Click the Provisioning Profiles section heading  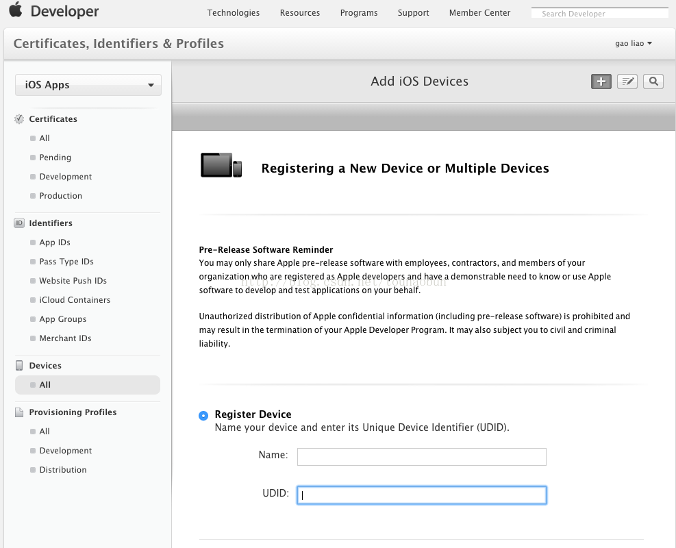click(x=73, y=412)
